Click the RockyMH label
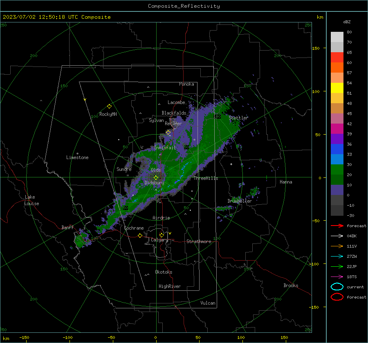 click(108, 114)
